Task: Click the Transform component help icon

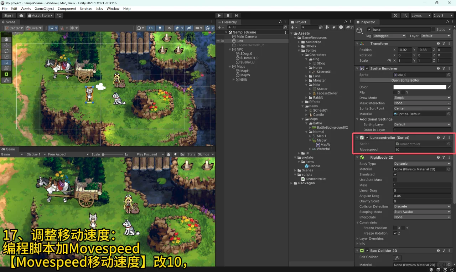Action: (x=439, y=43)
